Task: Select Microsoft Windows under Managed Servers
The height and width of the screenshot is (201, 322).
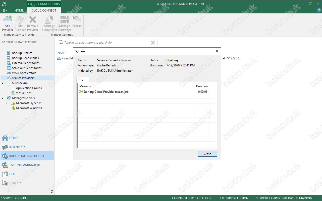Action: click(29, 108)
